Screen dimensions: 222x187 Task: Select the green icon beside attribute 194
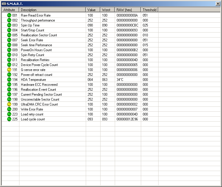click(x=9, y=80)
